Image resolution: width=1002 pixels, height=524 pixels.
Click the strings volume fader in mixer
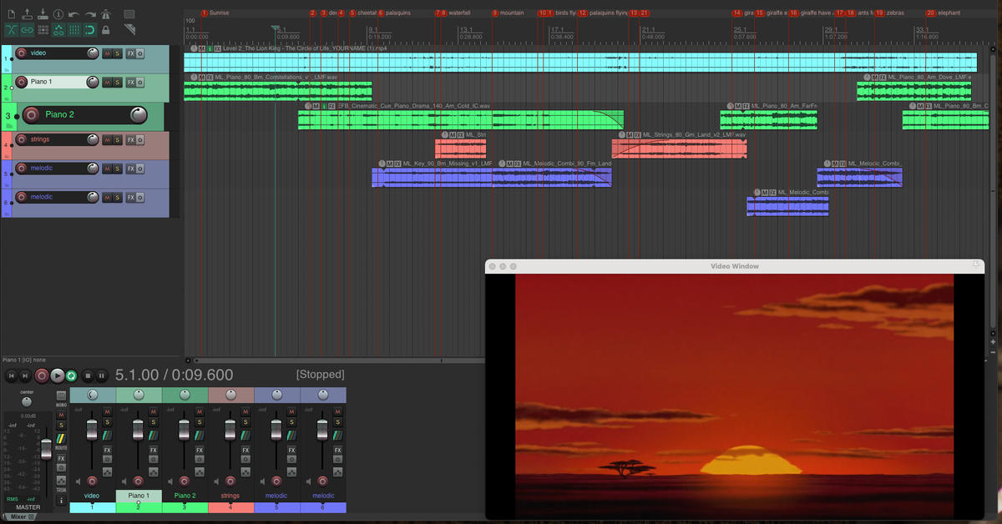230,428
